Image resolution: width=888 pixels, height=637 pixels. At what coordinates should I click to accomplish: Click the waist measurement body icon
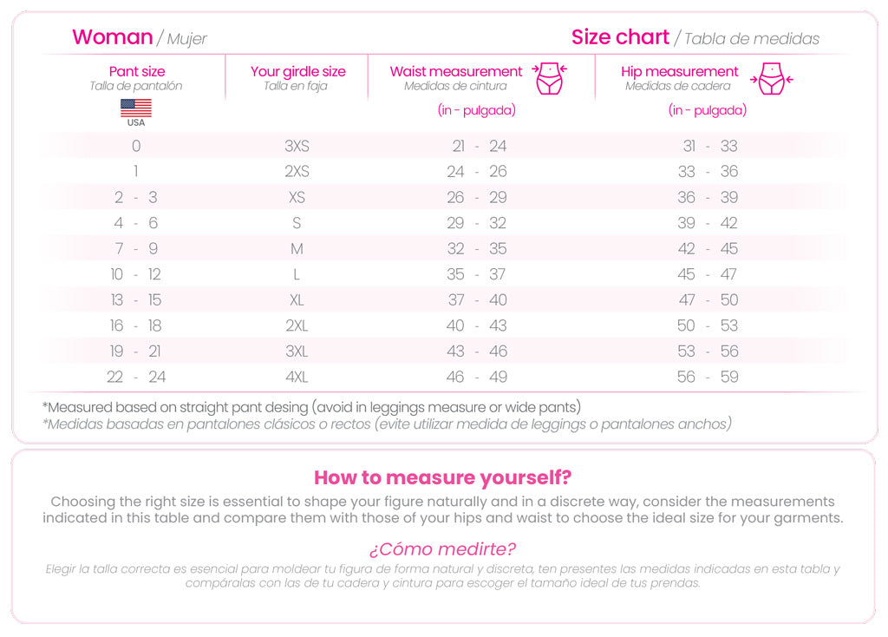[550, 78]
